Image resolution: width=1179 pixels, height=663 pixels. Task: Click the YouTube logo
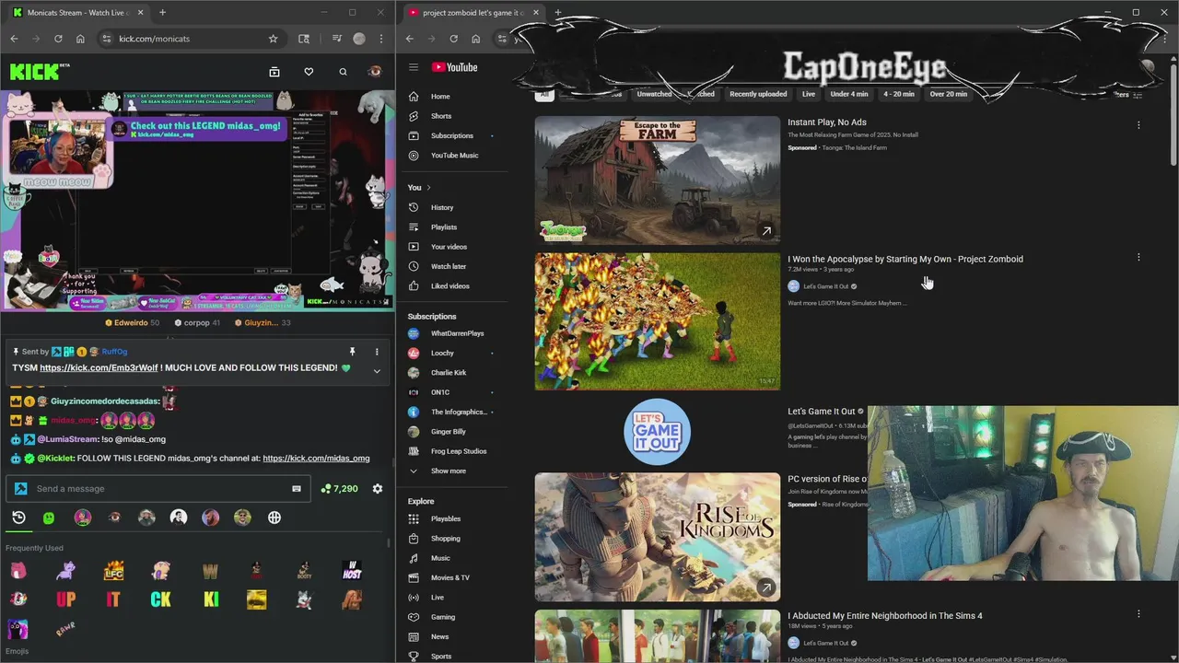tap(454, 67)
